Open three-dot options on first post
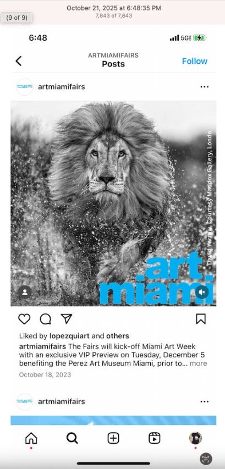Image resolution: width=225 pixels, height=469 pixels. pos(204,87)
